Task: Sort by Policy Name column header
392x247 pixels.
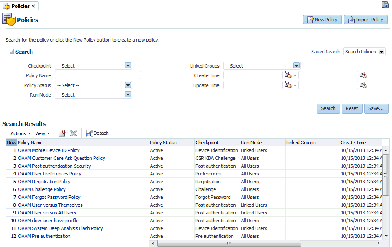Action: (x=83, y=143)
